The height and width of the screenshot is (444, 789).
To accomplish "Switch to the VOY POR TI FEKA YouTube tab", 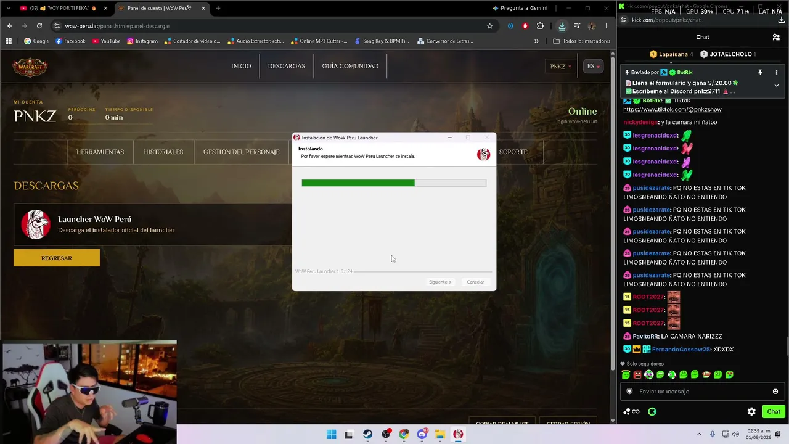I will point(63,8).
